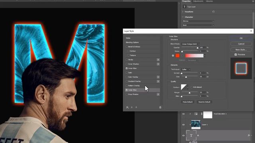
Task: Open the gradient picker dropdown arrow
Action: click(x=204, y=56)
